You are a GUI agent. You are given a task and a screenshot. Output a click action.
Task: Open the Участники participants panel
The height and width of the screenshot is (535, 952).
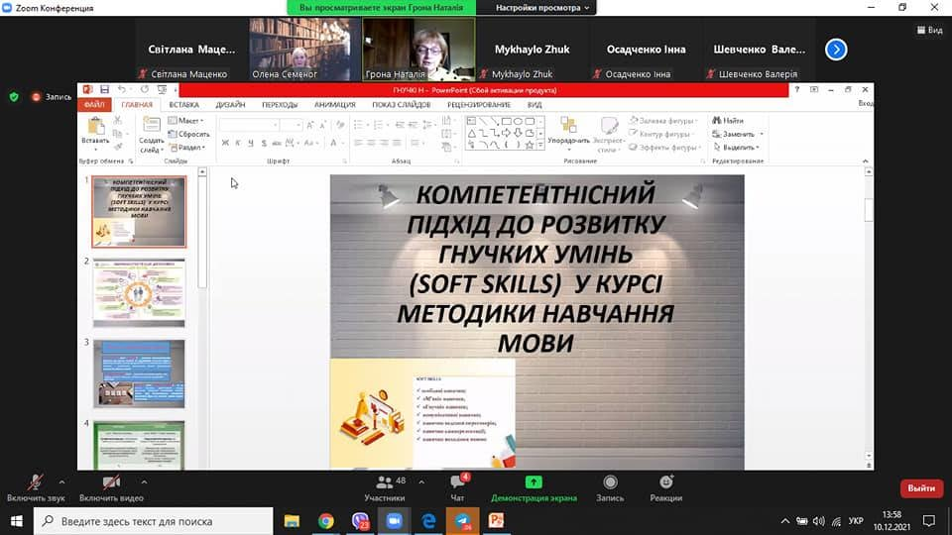point(384,486)
